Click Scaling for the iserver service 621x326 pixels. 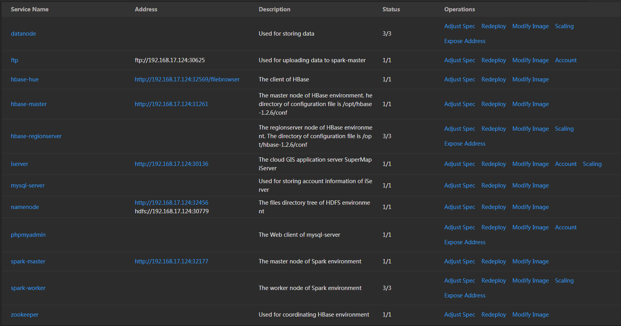592,164
